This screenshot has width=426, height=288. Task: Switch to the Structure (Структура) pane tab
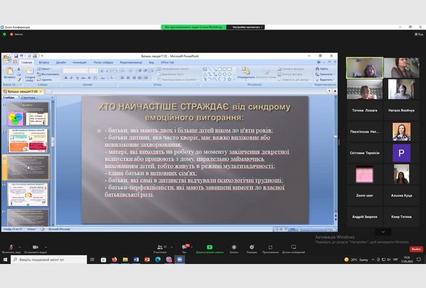coord(28,97)
